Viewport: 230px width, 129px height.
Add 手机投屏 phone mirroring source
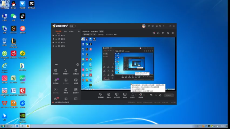(x=117, y=95)
